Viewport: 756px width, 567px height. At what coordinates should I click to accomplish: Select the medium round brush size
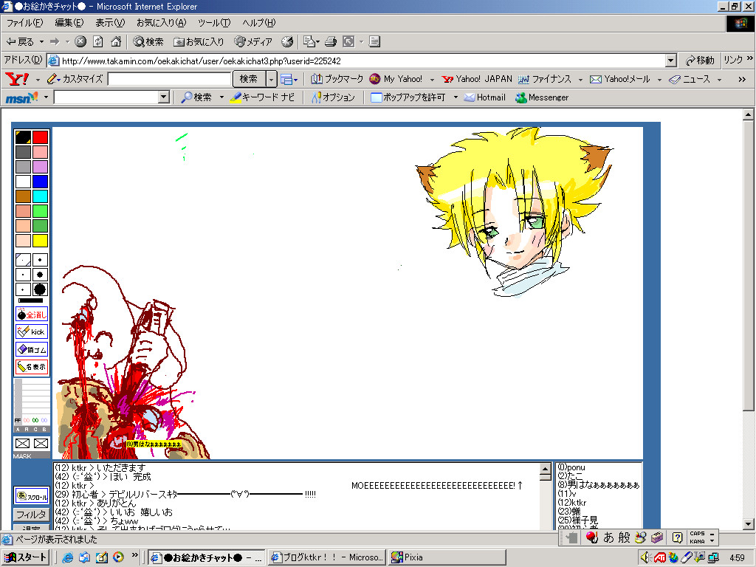[x=40, y=275]
